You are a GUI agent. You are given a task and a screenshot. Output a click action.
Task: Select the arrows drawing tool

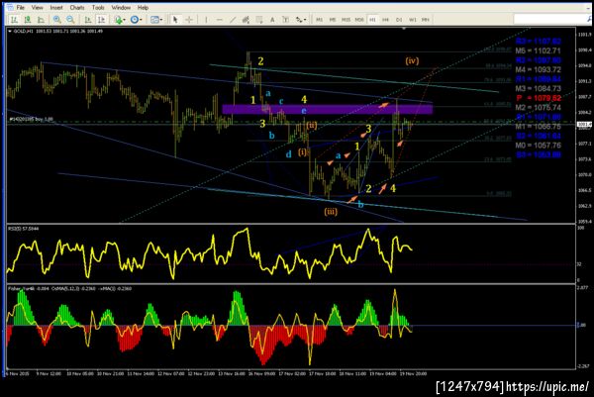click(x=299, y=20)
